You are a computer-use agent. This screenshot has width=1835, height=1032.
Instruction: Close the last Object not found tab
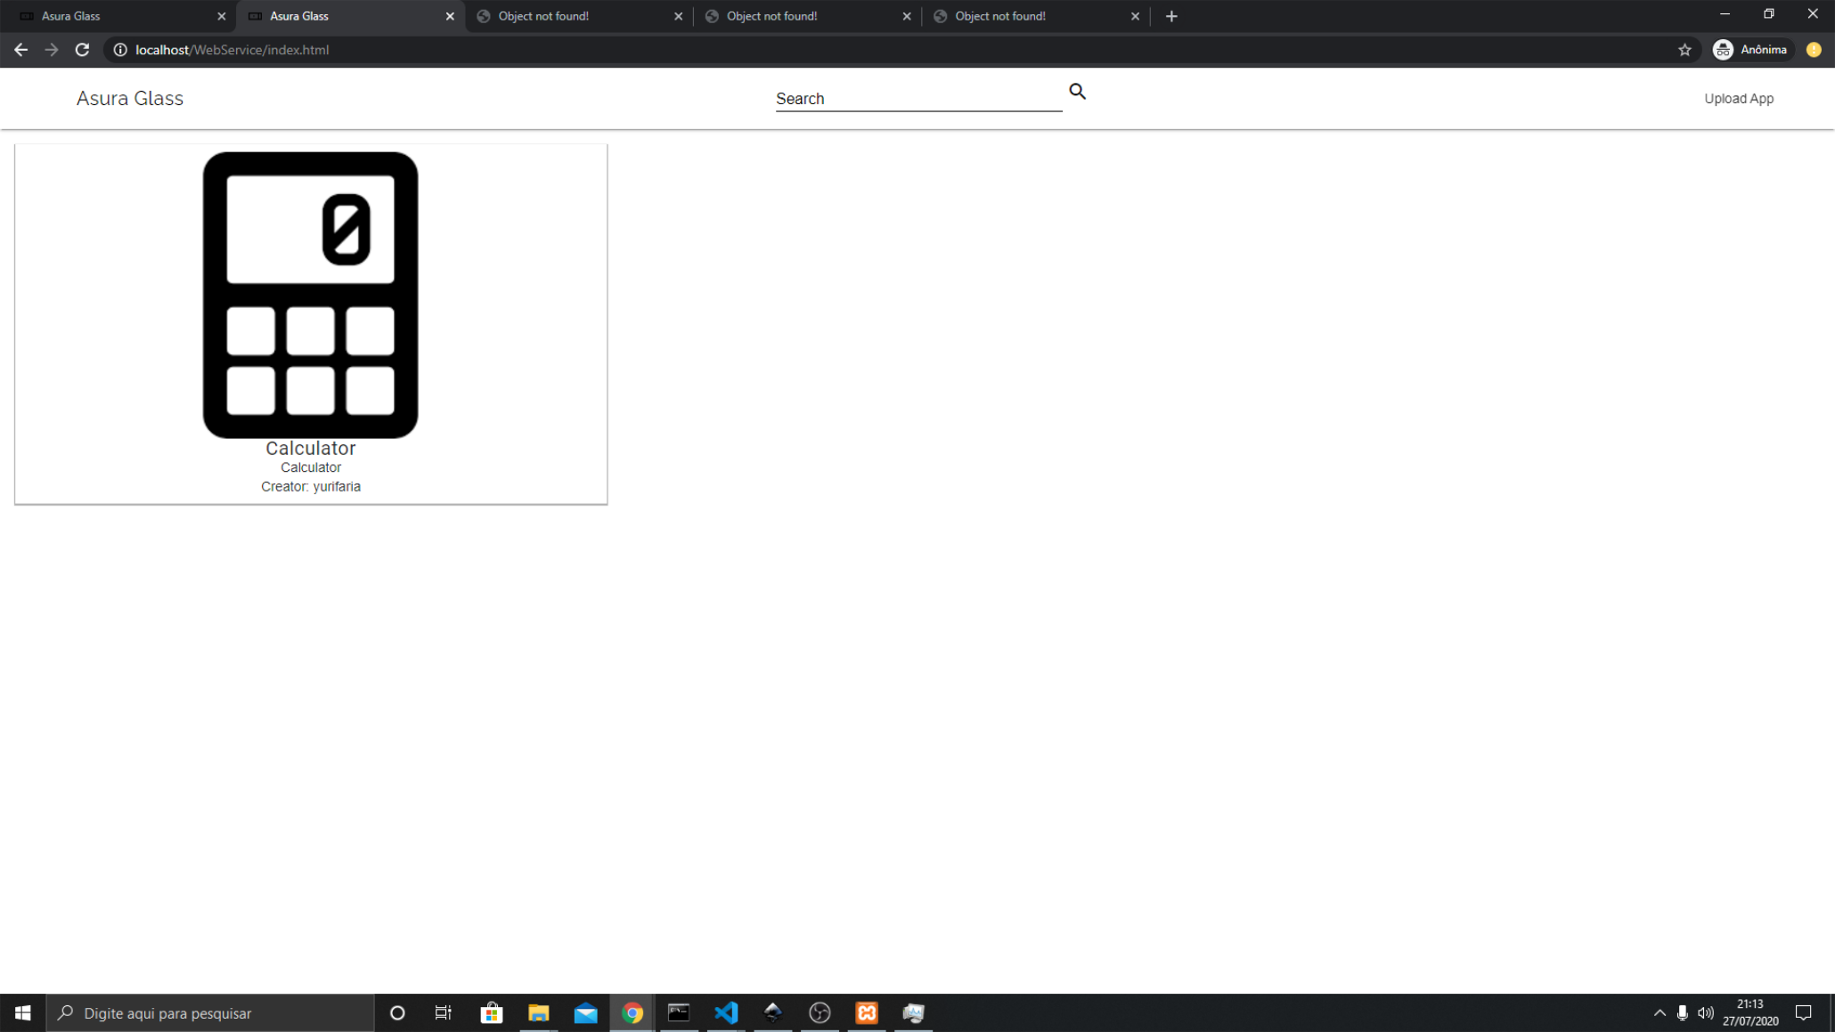click(1135, 16)
